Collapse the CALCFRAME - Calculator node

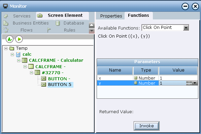coord(19,60)
